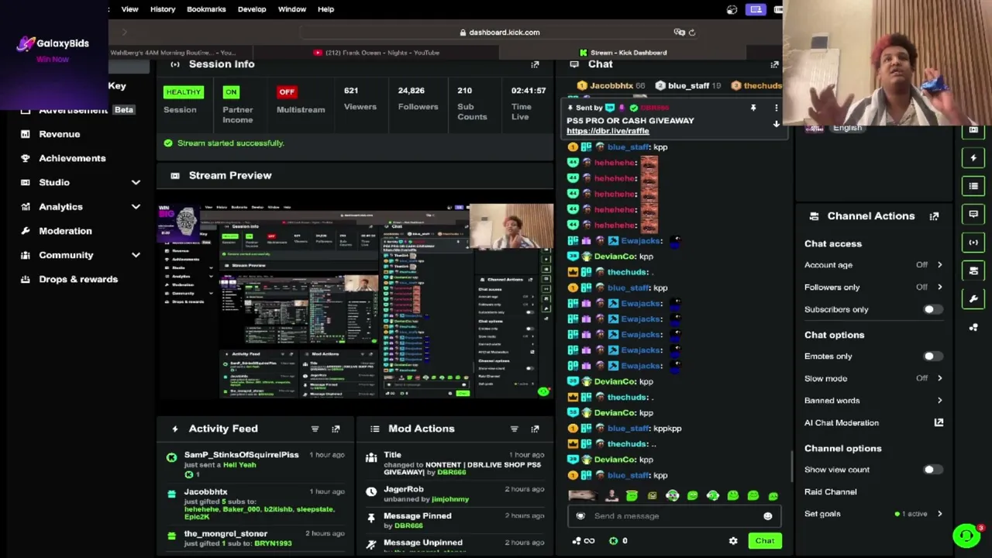
Task: Click the Send a message input
Action: pyautogui.click(x=673, y=516)
